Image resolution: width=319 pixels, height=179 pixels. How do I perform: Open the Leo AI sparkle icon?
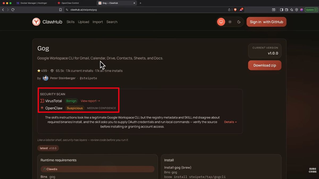pyautogui.click(x=291, y=10)
